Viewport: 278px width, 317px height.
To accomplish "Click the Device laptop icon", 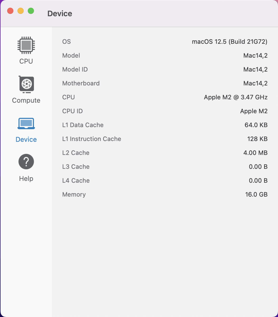I will (26, 123).
